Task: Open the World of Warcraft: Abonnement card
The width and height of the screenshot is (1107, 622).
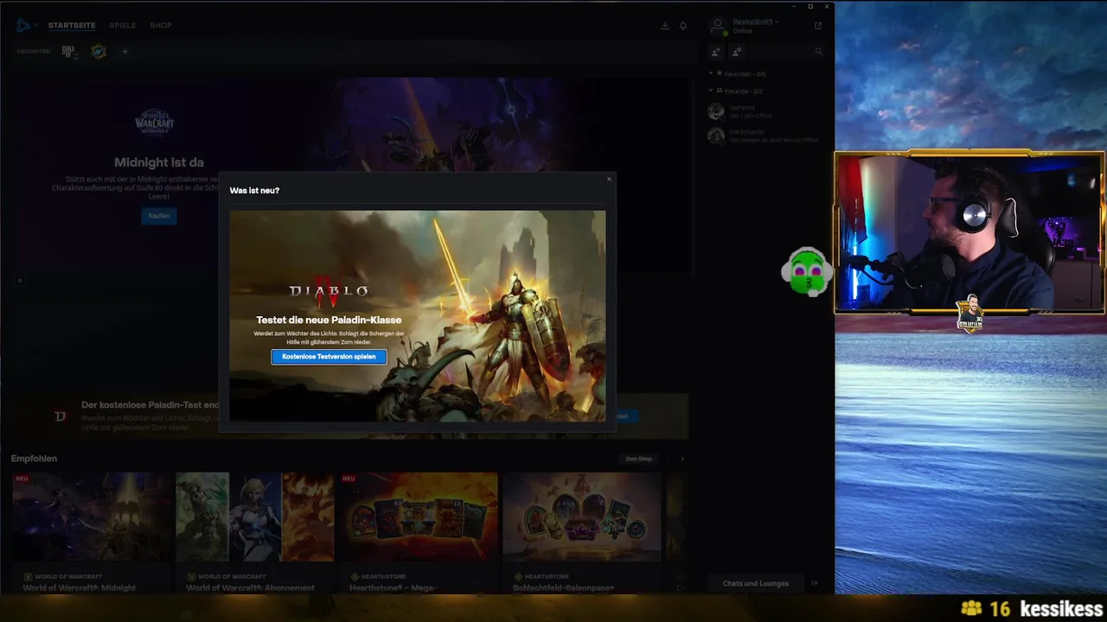Action: point(254,533)
